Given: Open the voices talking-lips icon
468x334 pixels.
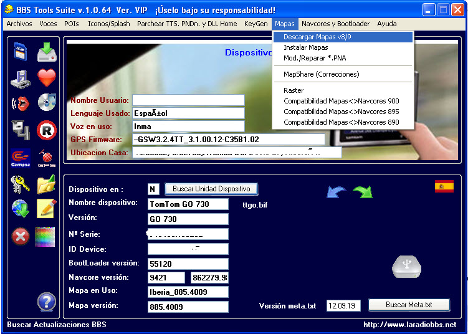Looking at the screenshot, I should click(x=21, y=103).
